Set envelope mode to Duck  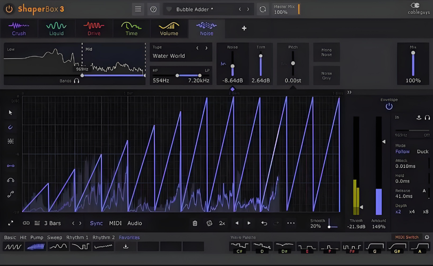point(422,152)
